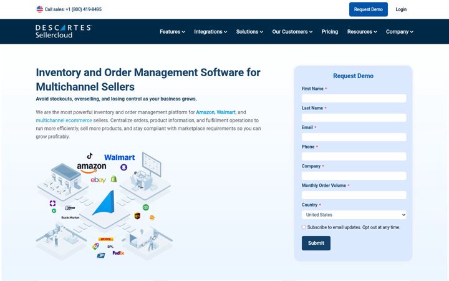Click the blue Request Demo button in header
This screenshot has width=449, height=281.
[x=369, y=9]
